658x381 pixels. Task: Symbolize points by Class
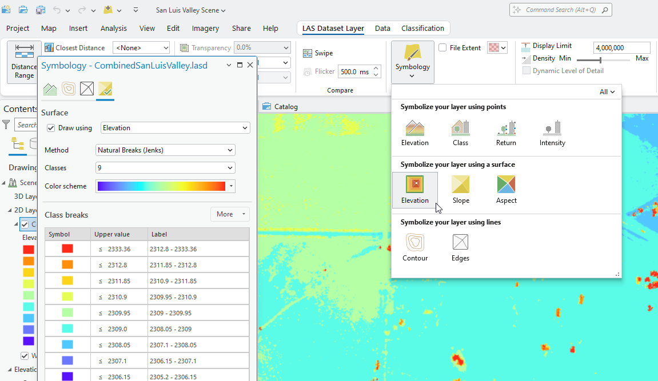coord(460,133)
